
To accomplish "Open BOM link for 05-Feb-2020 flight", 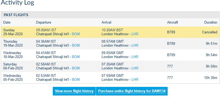I will [x=76, y=80].
